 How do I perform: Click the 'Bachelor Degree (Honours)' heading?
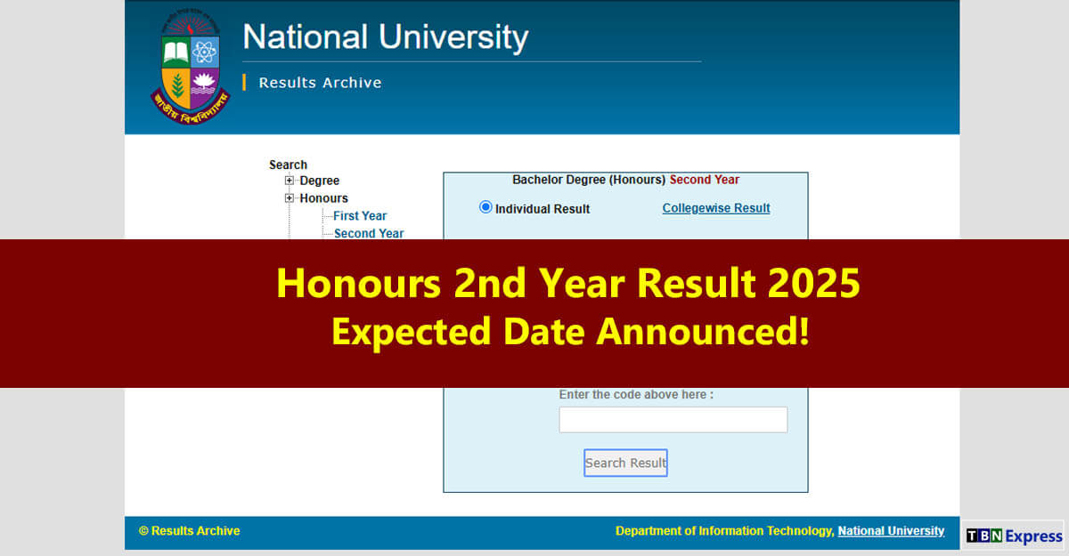[x=589, y=180]
